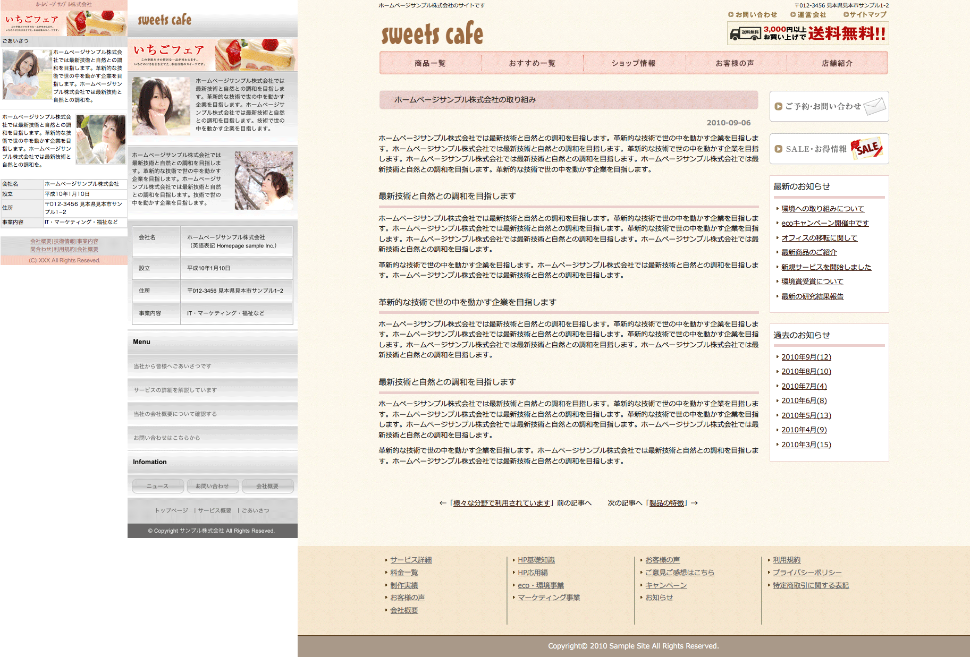
Task: Click circle arrow icon beside お問い合わせ header link
Action: 731,15
